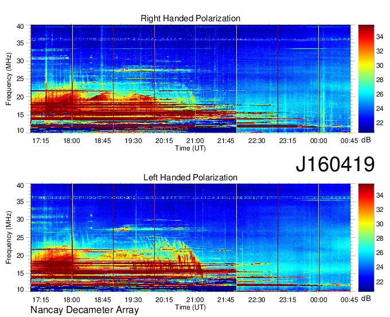Click the 20:15 time tick of Right Handed plot
The image size is (390, 317).
click(x=164, y=141)
